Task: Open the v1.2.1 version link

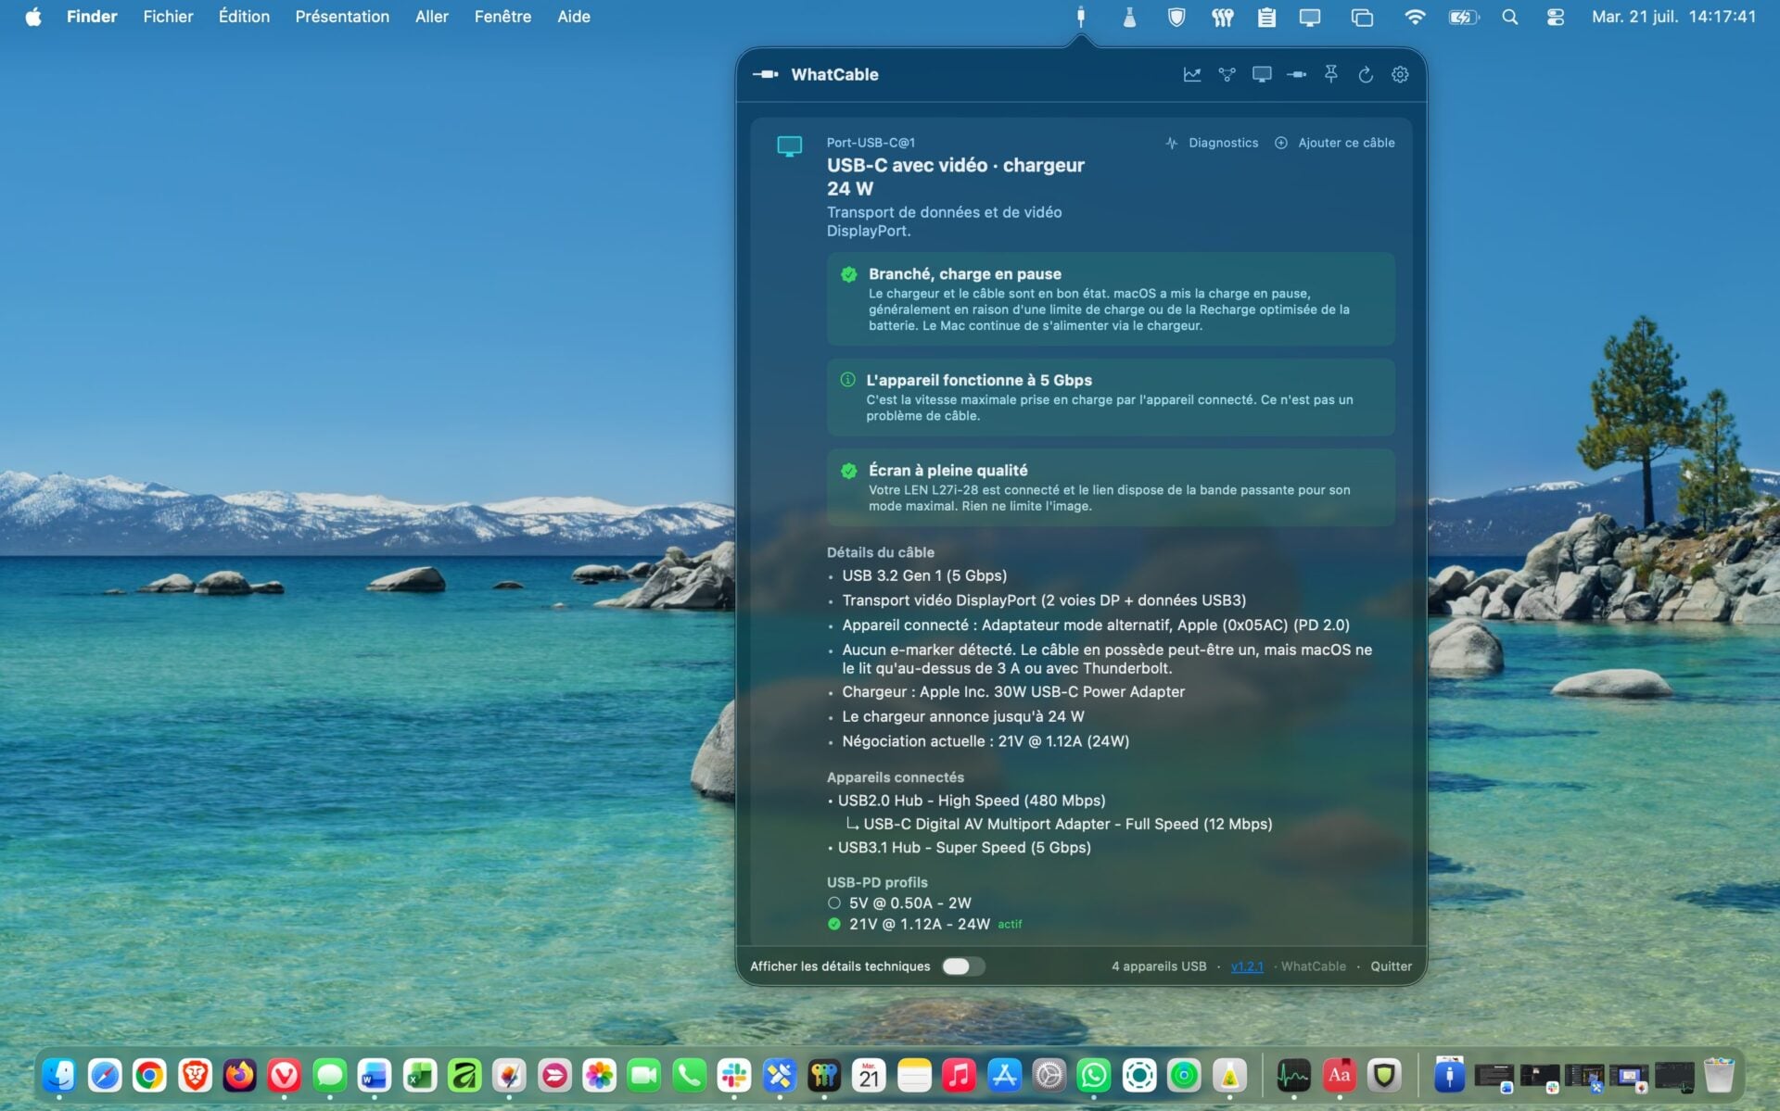Action: (x=1247, y=966)
